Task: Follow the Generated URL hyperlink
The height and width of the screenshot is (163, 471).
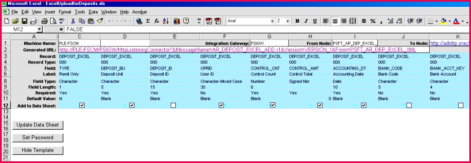Action: click(x=238, y=49)
